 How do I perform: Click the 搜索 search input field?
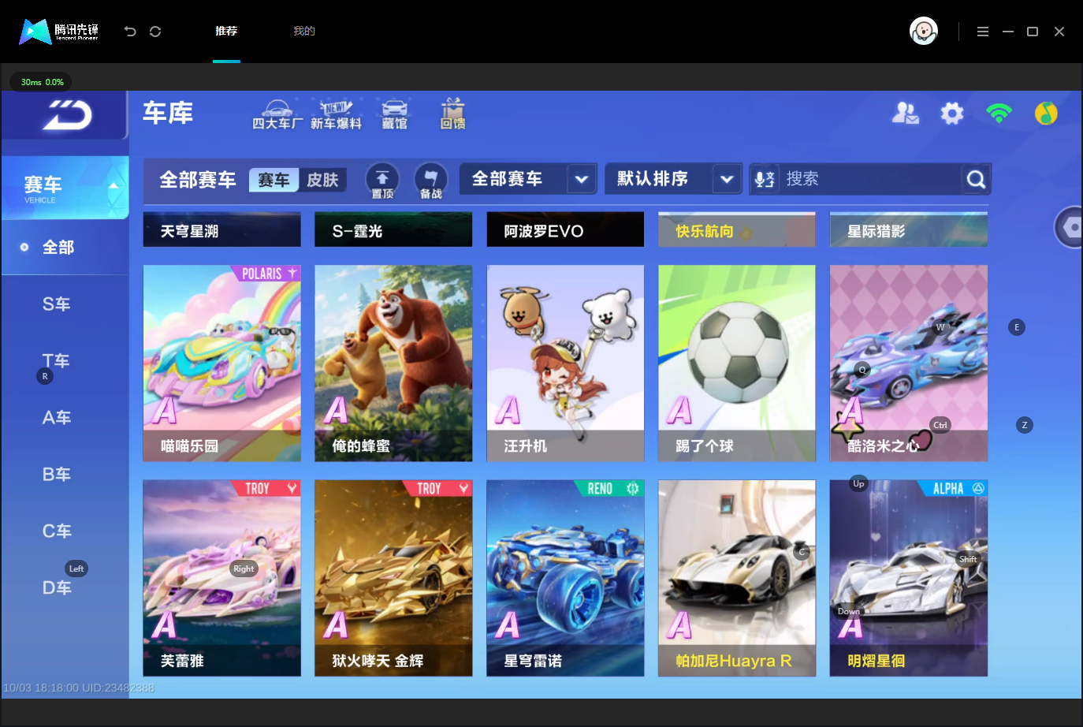pos(870,179)
